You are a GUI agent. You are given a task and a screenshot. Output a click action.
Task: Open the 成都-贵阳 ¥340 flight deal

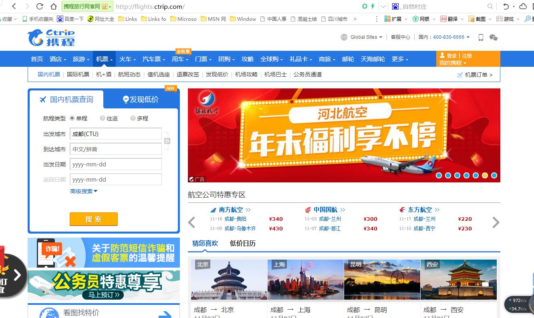246,219
